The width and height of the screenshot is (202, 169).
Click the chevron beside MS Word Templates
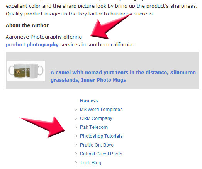click(x=76, y=110)
